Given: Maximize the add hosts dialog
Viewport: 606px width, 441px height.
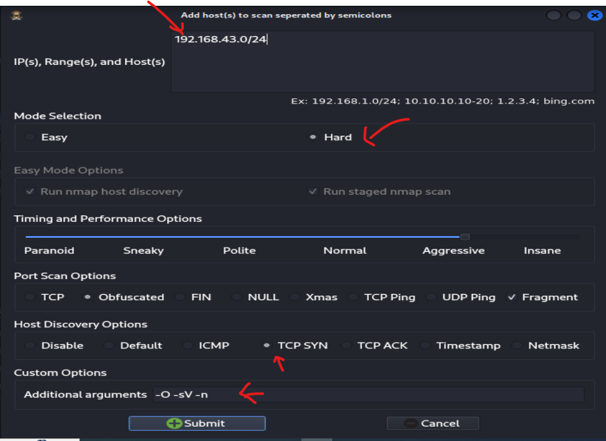Looking at the screenshot, I should (x=574, y=15).
